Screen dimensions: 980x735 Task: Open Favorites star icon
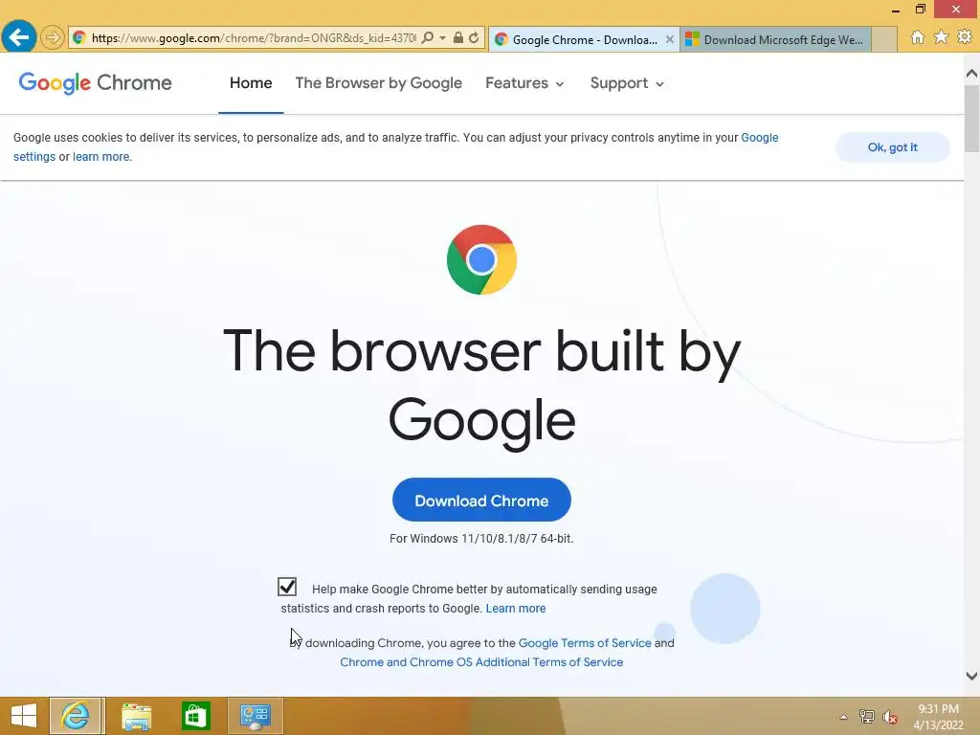click(942, 37)
